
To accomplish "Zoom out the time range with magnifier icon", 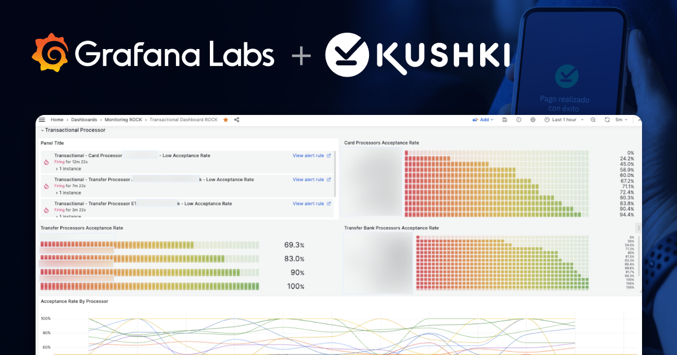I will point(593,119).
